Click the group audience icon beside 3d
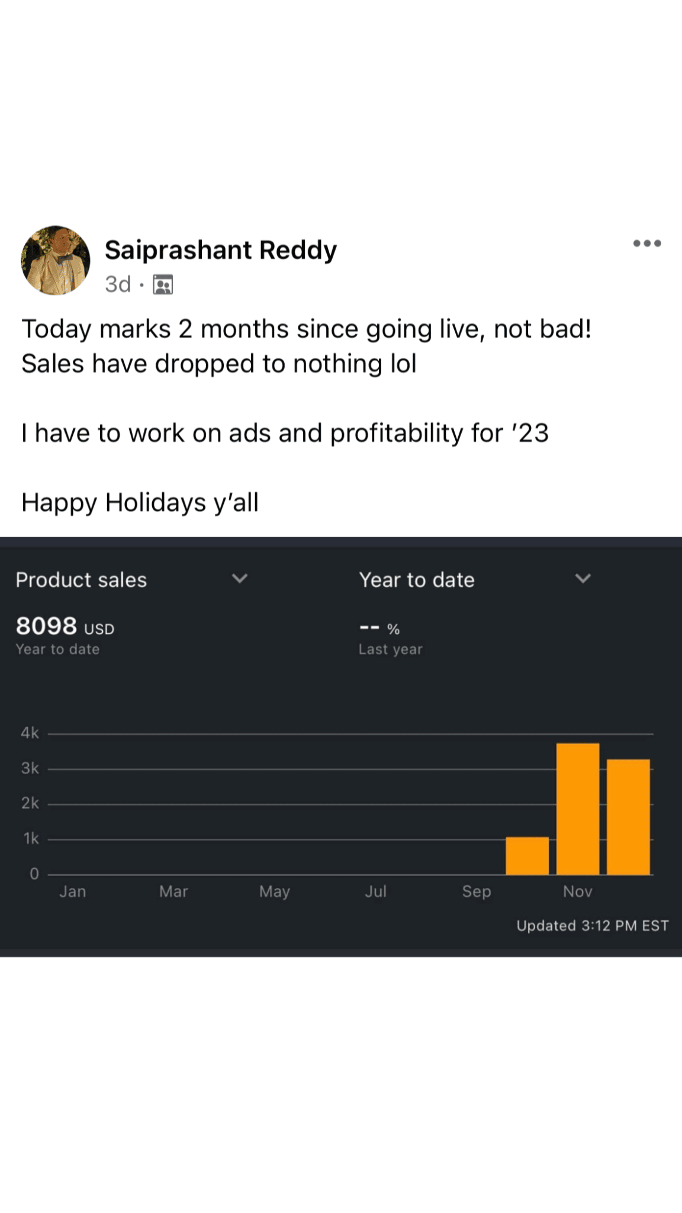The height and width of the screenshot is (1213, 682). point(163,285)
